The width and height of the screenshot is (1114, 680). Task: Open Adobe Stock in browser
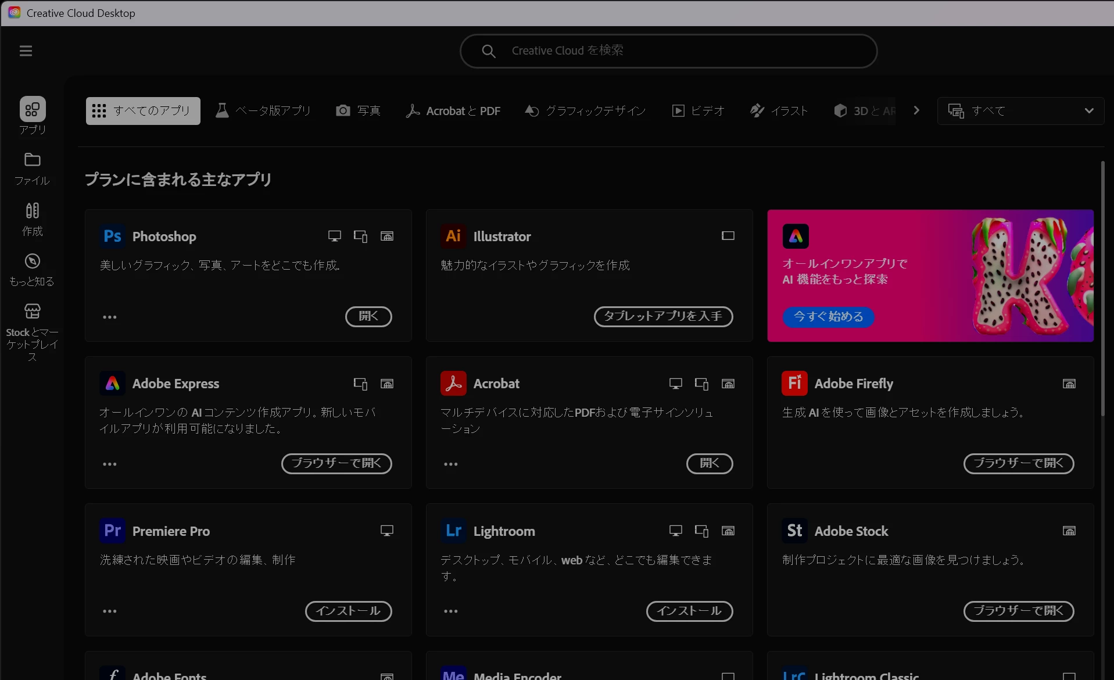coord(1019,611)
